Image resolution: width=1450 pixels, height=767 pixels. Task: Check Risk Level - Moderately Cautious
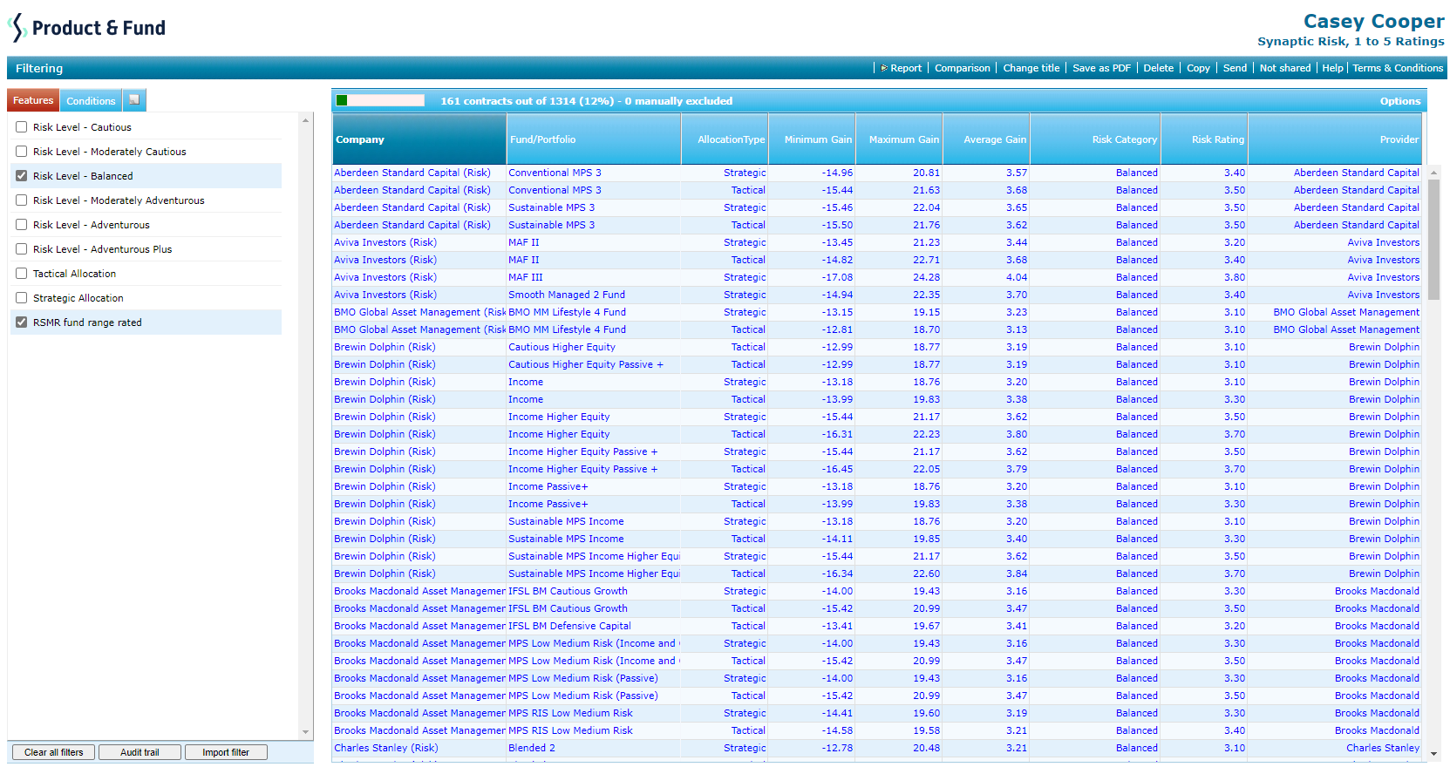(x=22, y=151)
